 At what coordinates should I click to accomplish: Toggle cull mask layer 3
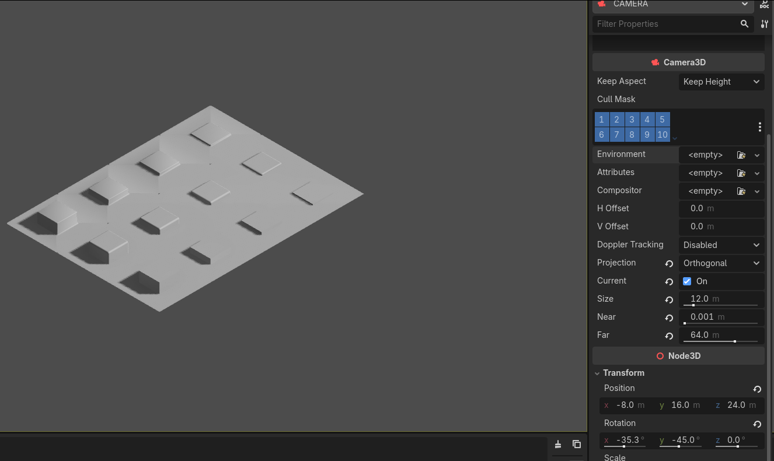point(632,120)
